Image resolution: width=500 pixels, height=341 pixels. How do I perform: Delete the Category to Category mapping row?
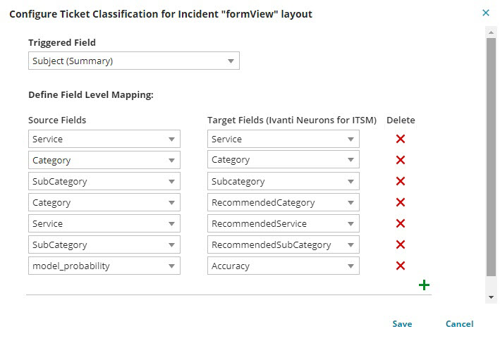click(x=401, y=160)
